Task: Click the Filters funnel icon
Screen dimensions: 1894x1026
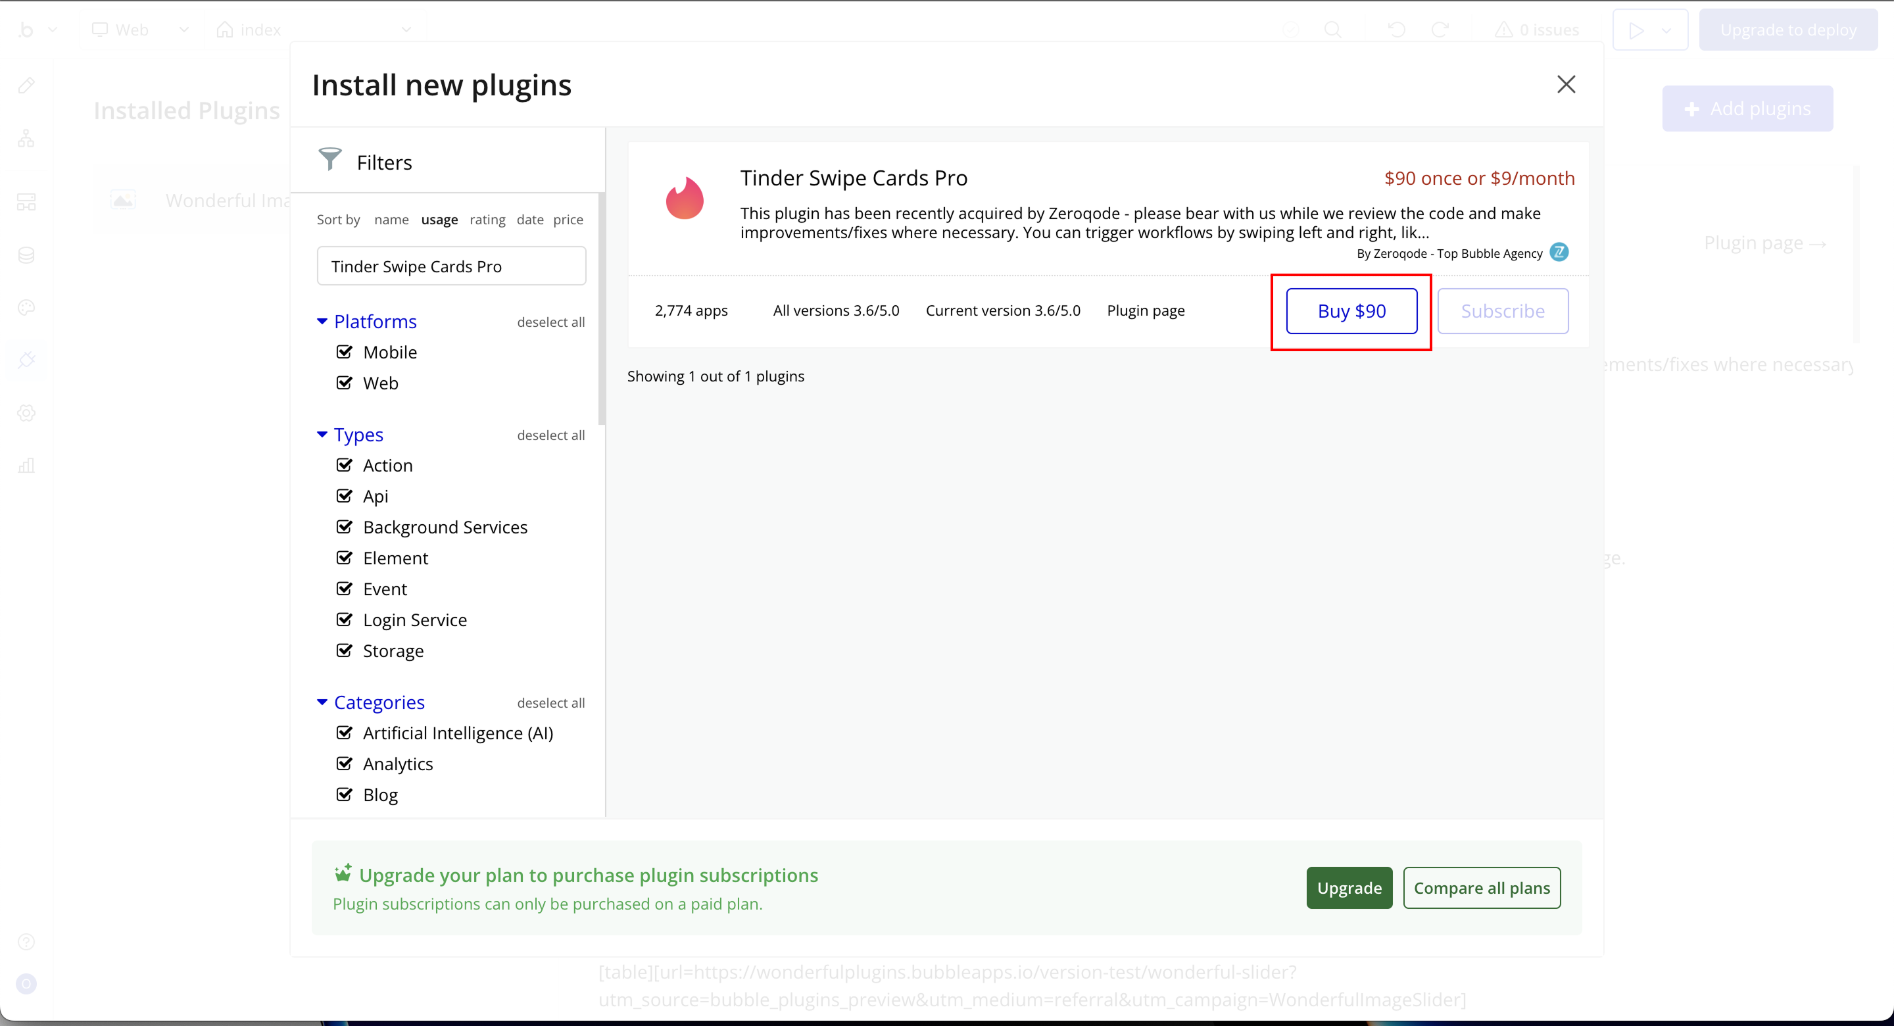Action: [330, 159]
